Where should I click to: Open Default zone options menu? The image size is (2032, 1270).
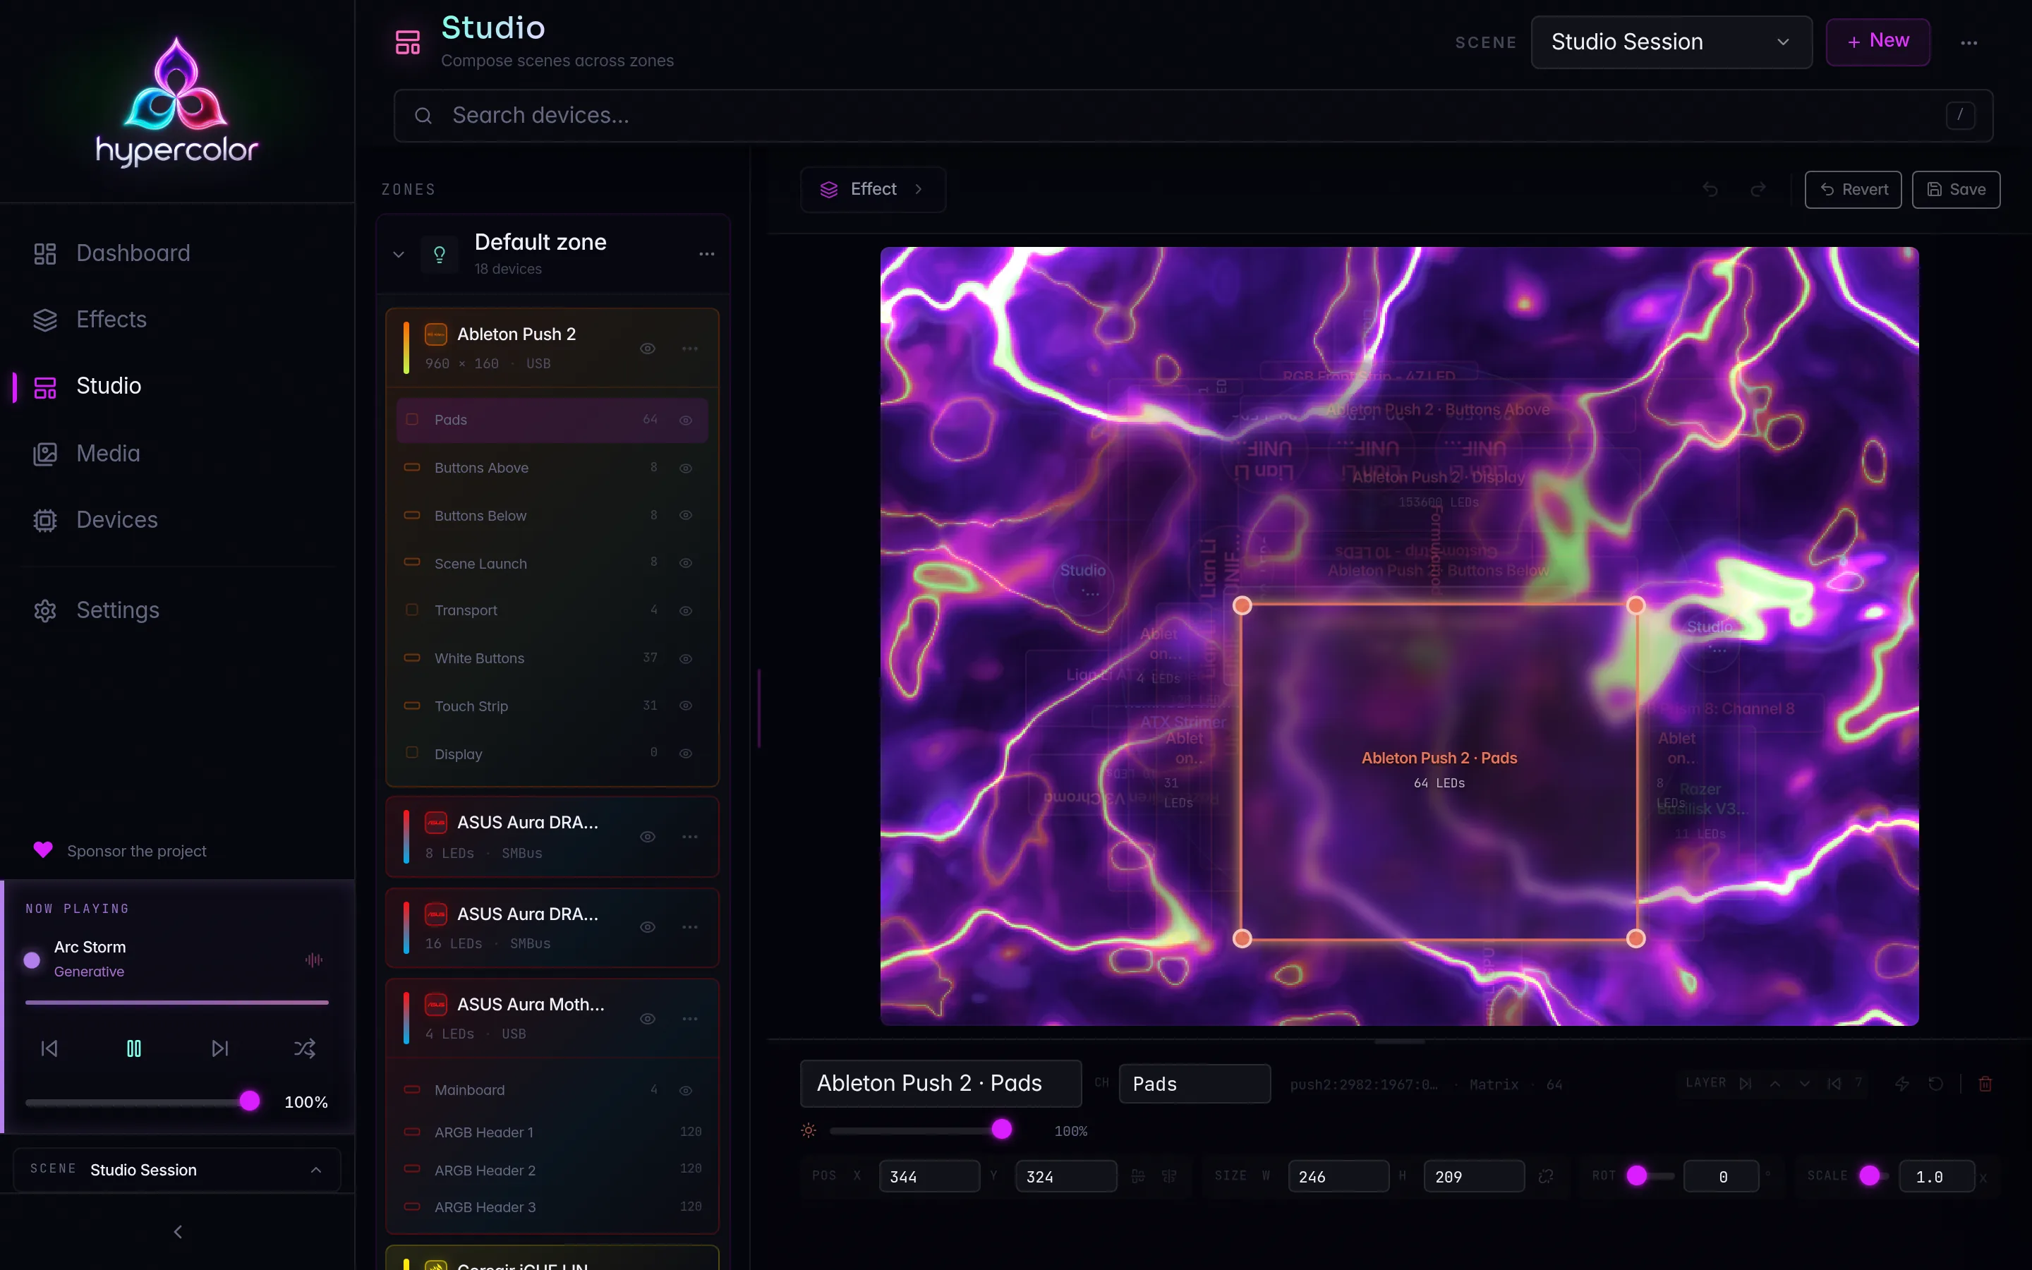point(707,254)
